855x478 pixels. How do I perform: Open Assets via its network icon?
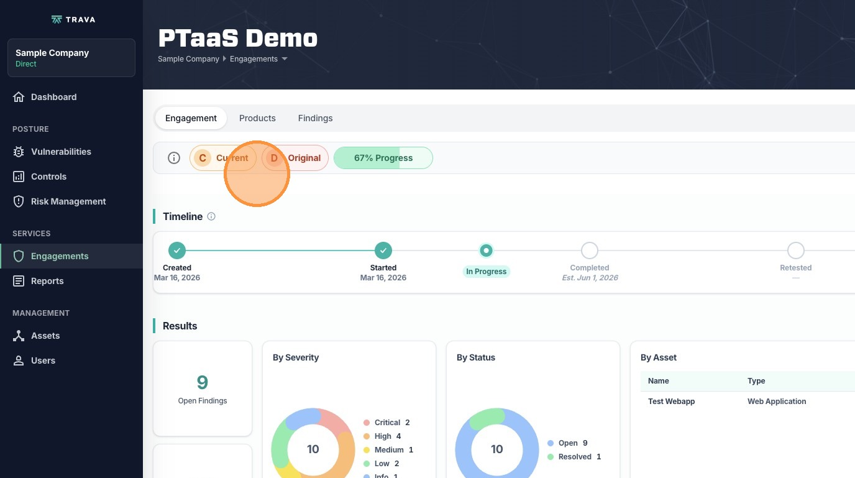pyautogui.click(x=19, y=336)
